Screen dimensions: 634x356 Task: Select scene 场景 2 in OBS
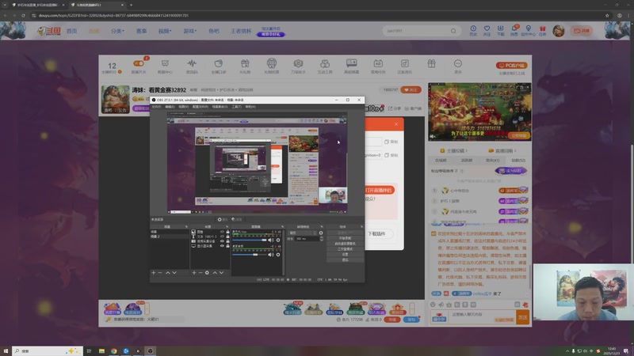[x=169, y=237]
